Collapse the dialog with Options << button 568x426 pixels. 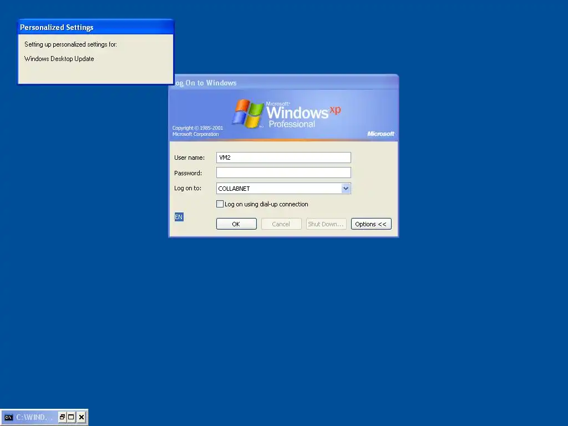(371, 224)
